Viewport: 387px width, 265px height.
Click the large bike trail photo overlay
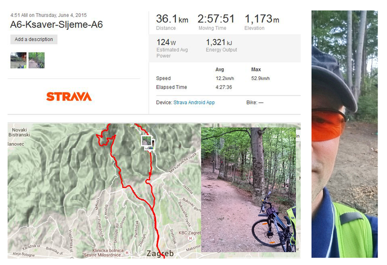click(248, 190)
